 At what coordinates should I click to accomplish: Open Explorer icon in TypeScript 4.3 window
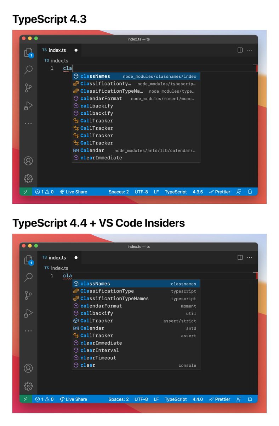[28, 53]
